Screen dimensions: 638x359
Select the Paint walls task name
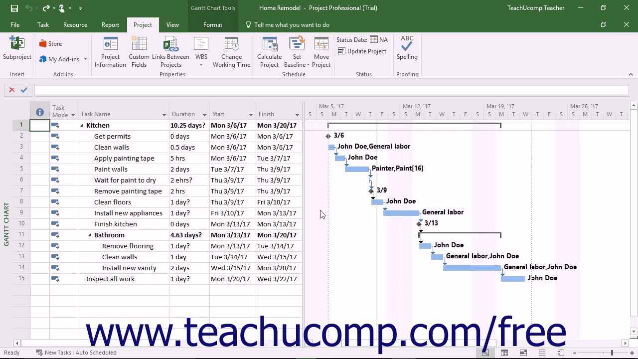(111, 170)
